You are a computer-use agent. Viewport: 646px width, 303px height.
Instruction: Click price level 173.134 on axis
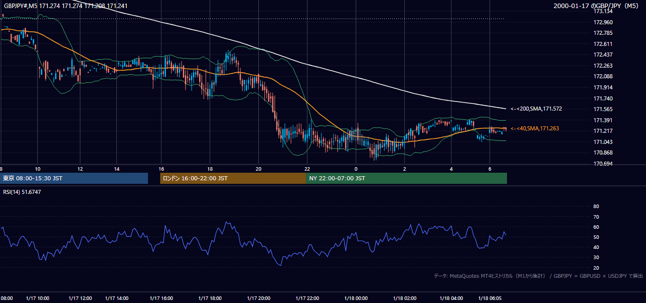click(603, 11)
